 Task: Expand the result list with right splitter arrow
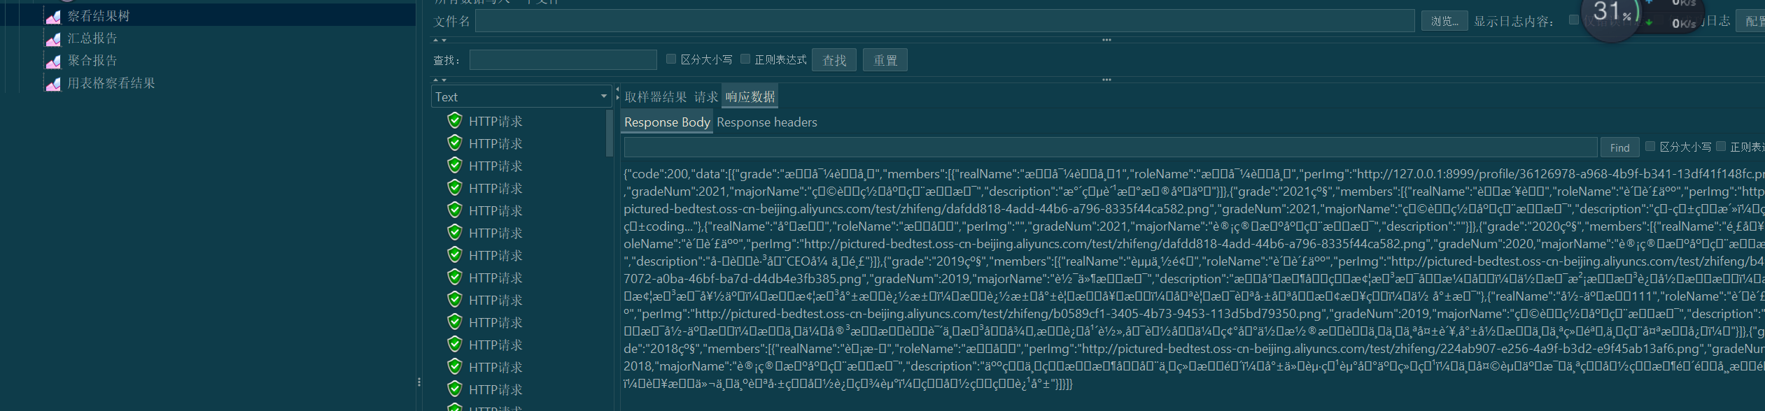617,97
